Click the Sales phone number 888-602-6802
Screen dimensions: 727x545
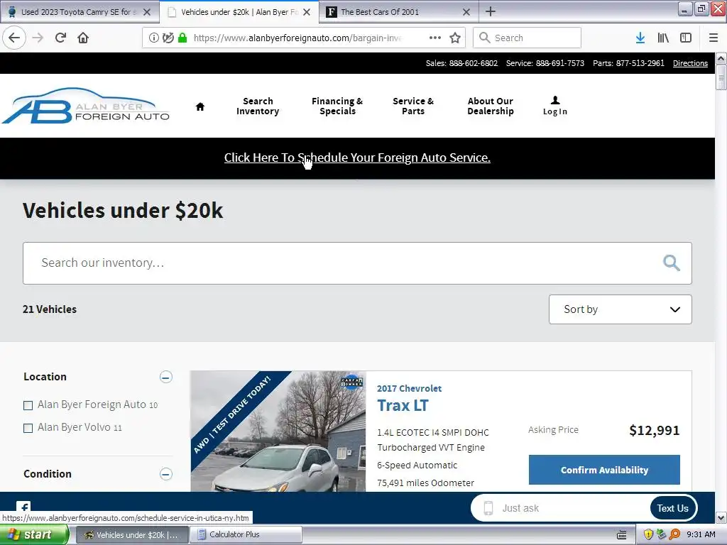click(474, 63)
